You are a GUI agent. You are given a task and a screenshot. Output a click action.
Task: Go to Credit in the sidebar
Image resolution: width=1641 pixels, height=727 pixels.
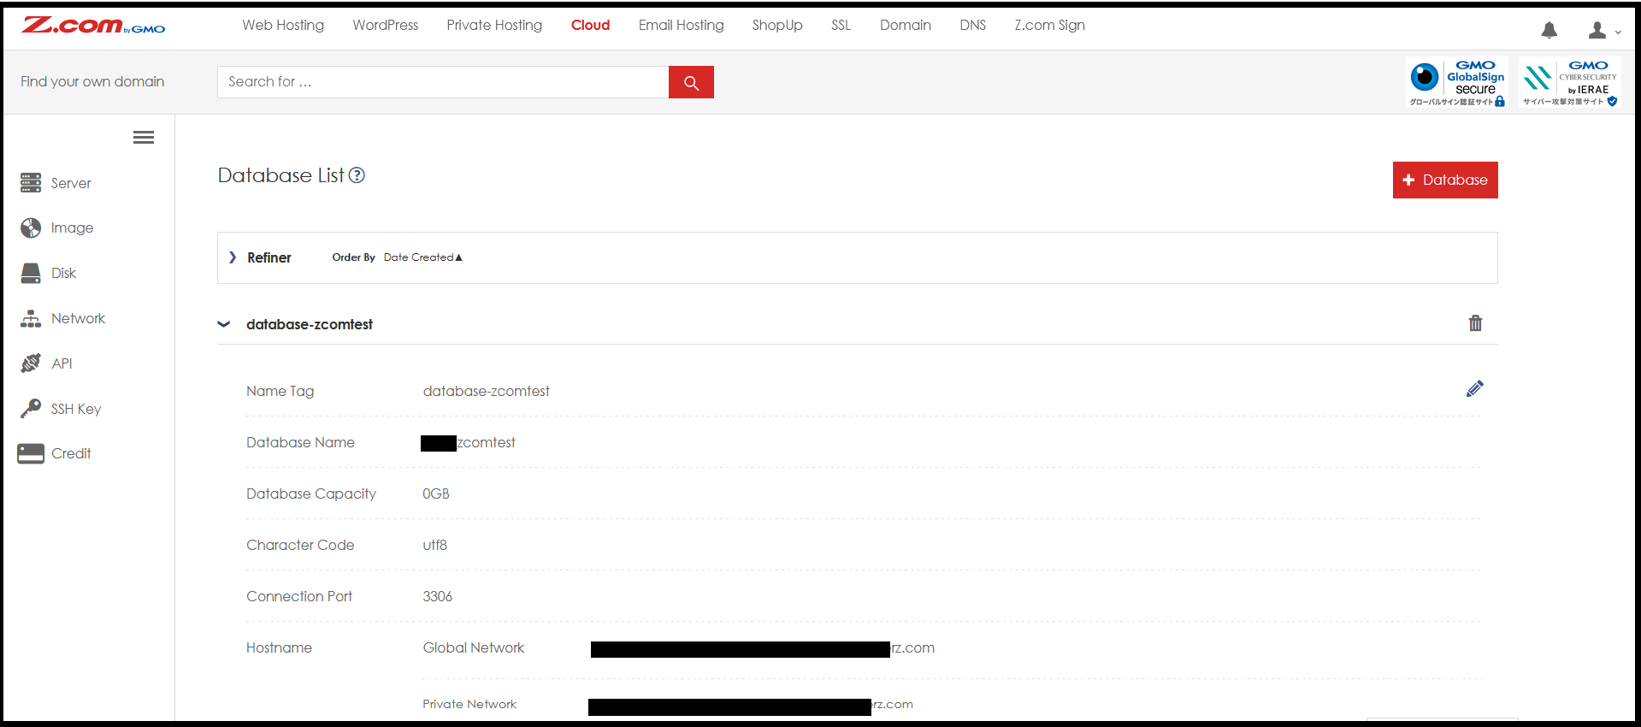[x=71, y=453]
